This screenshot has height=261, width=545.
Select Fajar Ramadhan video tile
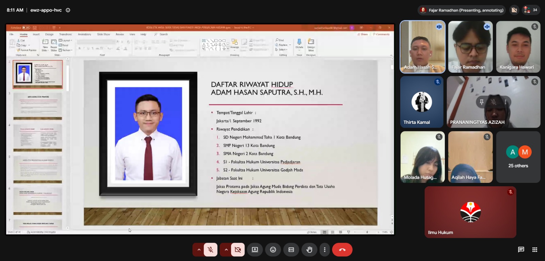470,47
